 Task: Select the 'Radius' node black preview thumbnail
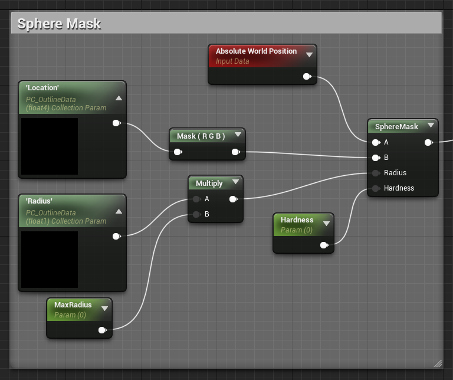pyautogui.click(x=50, y=260)
